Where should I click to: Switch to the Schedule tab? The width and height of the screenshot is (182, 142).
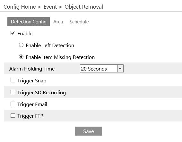[x=79, y=22]
